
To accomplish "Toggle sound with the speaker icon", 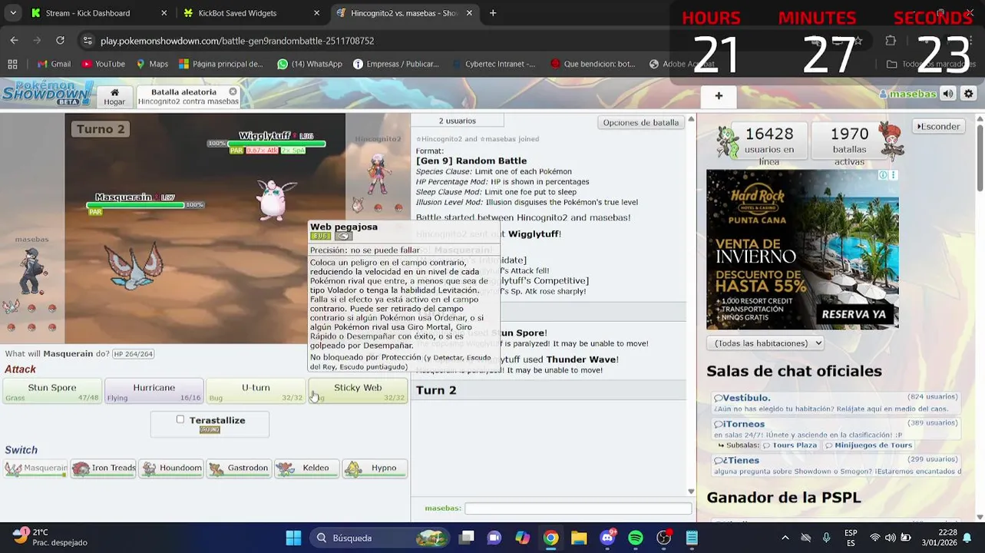I will click(948, 94).
